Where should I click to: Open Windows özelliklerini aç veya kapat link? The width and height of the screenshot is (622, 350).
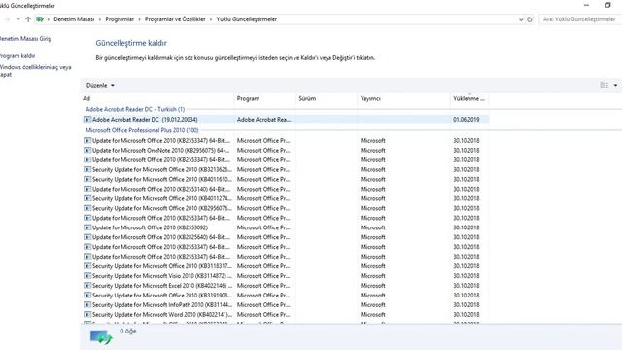(35, 71)
